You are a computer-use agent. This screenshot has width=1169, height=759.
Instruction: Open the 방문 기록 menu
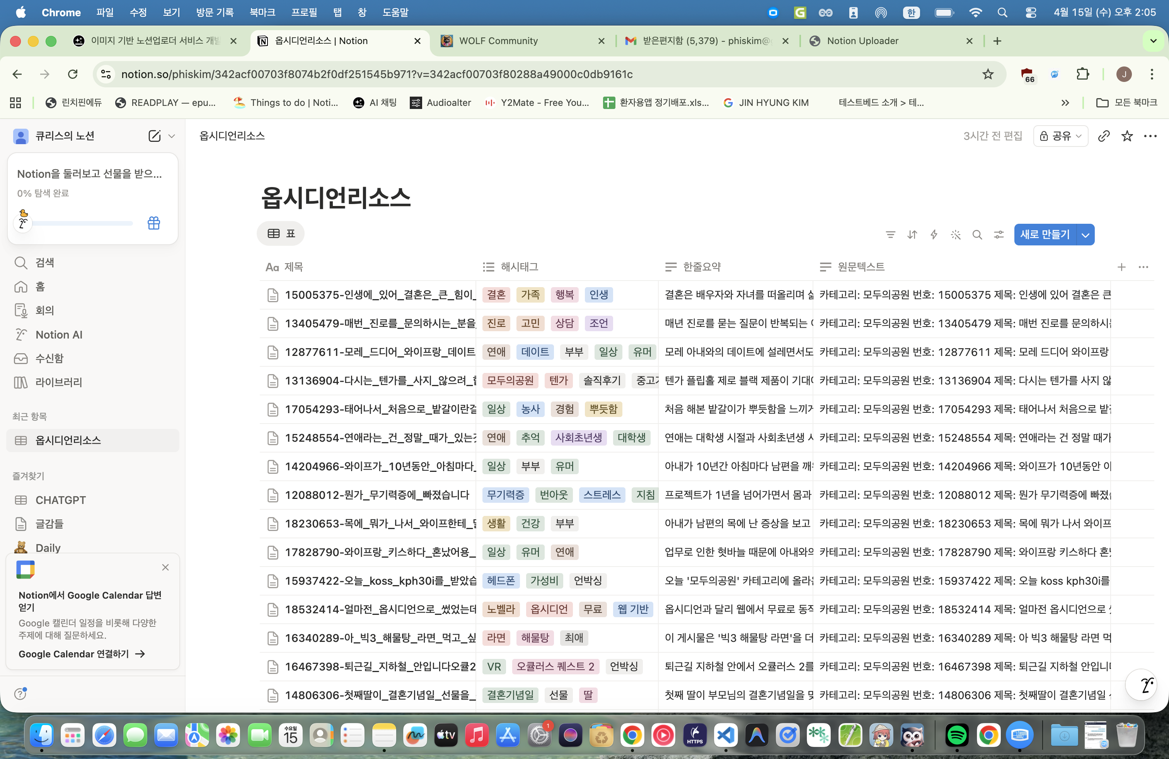pyautogui.click(x=215, y=12)
